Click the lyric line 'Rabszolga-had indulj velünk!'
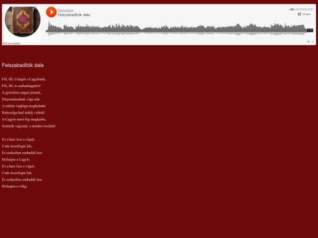This screenshot has height=238, width=318. [x=24, y=112]
